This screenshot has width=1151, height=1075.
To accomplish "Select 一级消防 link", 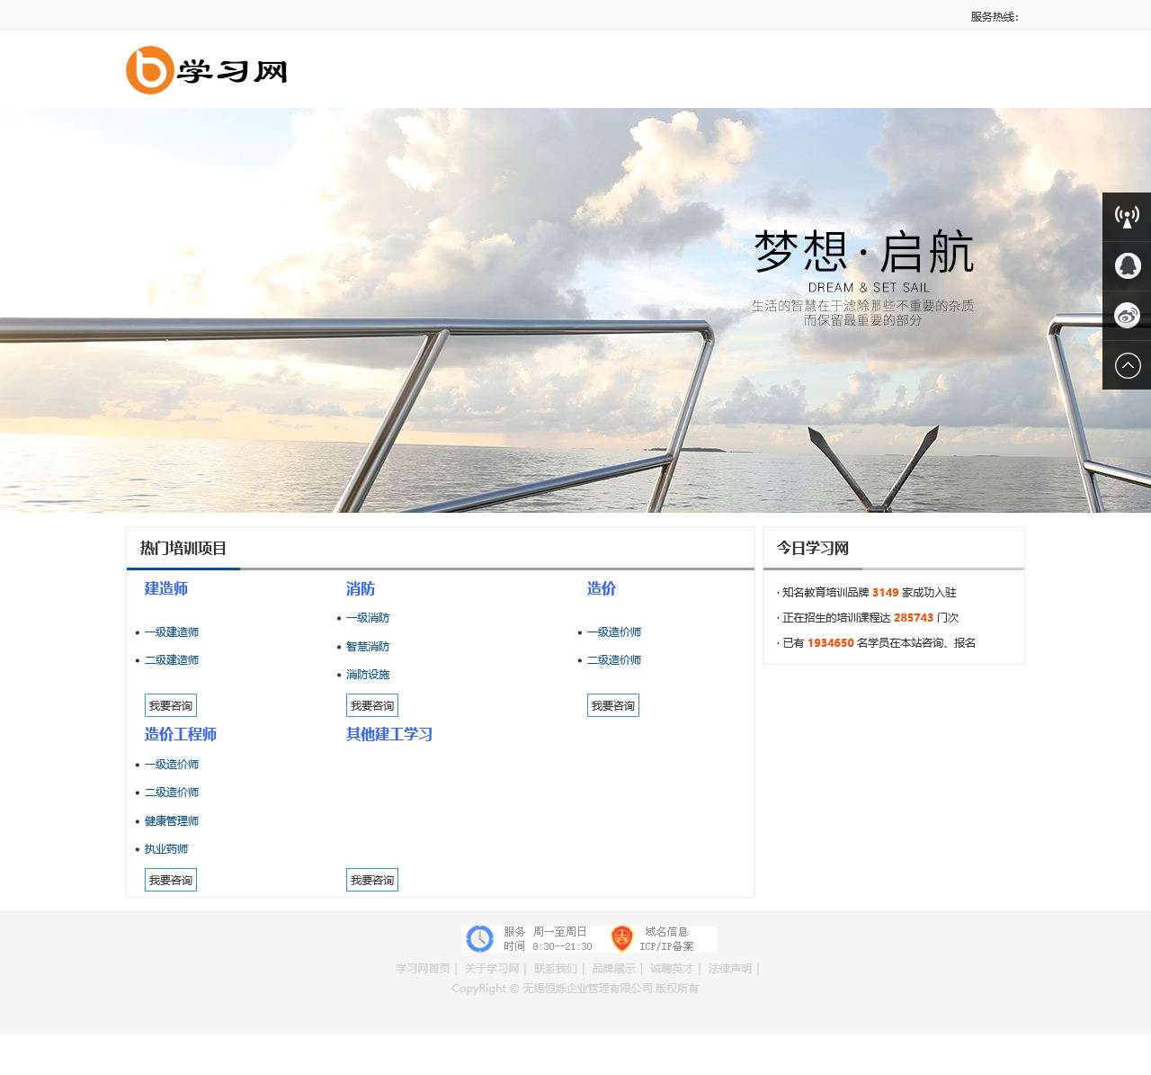I will point(368,618).
